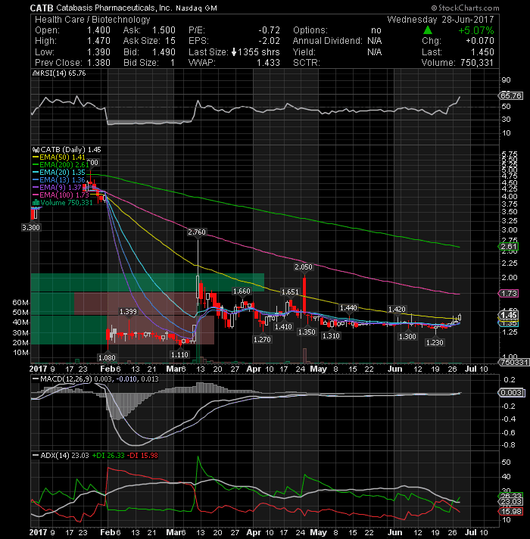Click the EMA(50) 1.41 legend entry
This screenshot has width=530, height=539.
pos(58,157)
